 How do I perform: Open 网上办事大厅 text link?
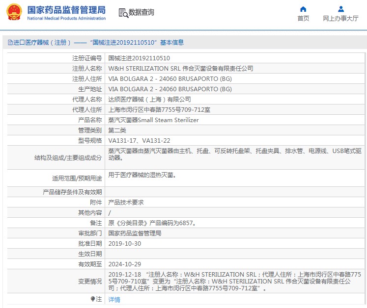tap(340, 19)
